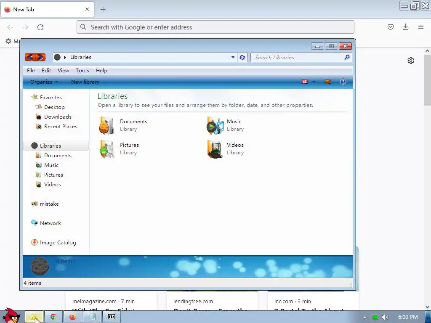This screenshot has height=323, width=431.
Task: Go forward with the Explorer forward arrow
Action: coord(40,57)
